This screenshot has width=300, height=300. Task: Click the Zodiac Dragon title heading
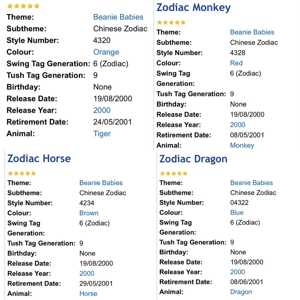coord(193,159)
